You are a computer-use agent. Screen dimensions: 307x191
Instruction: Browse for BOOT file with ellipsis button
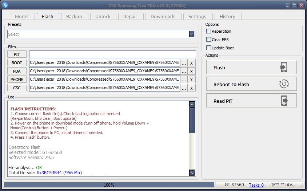tap(184, 63)
